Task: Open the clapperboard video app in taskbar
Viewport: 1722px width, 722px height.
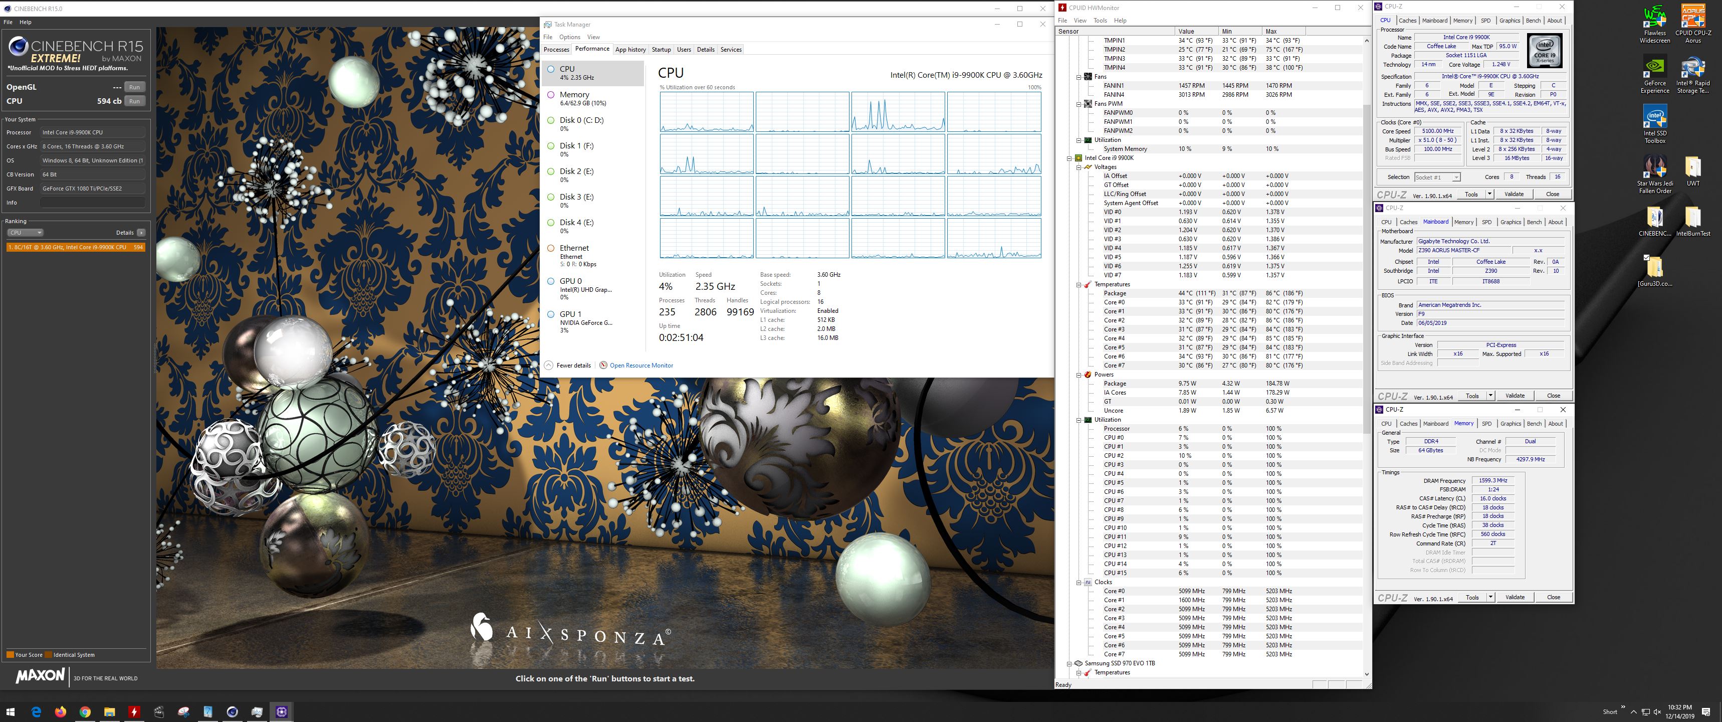Action: pyautogui.click(x=159, y=712)
